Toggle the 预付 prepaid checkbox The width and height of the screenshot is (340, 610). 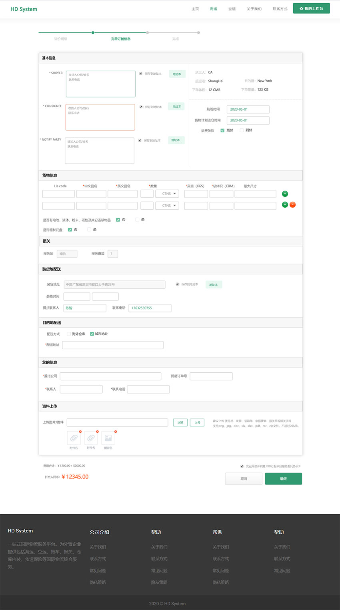pos(222,130)
